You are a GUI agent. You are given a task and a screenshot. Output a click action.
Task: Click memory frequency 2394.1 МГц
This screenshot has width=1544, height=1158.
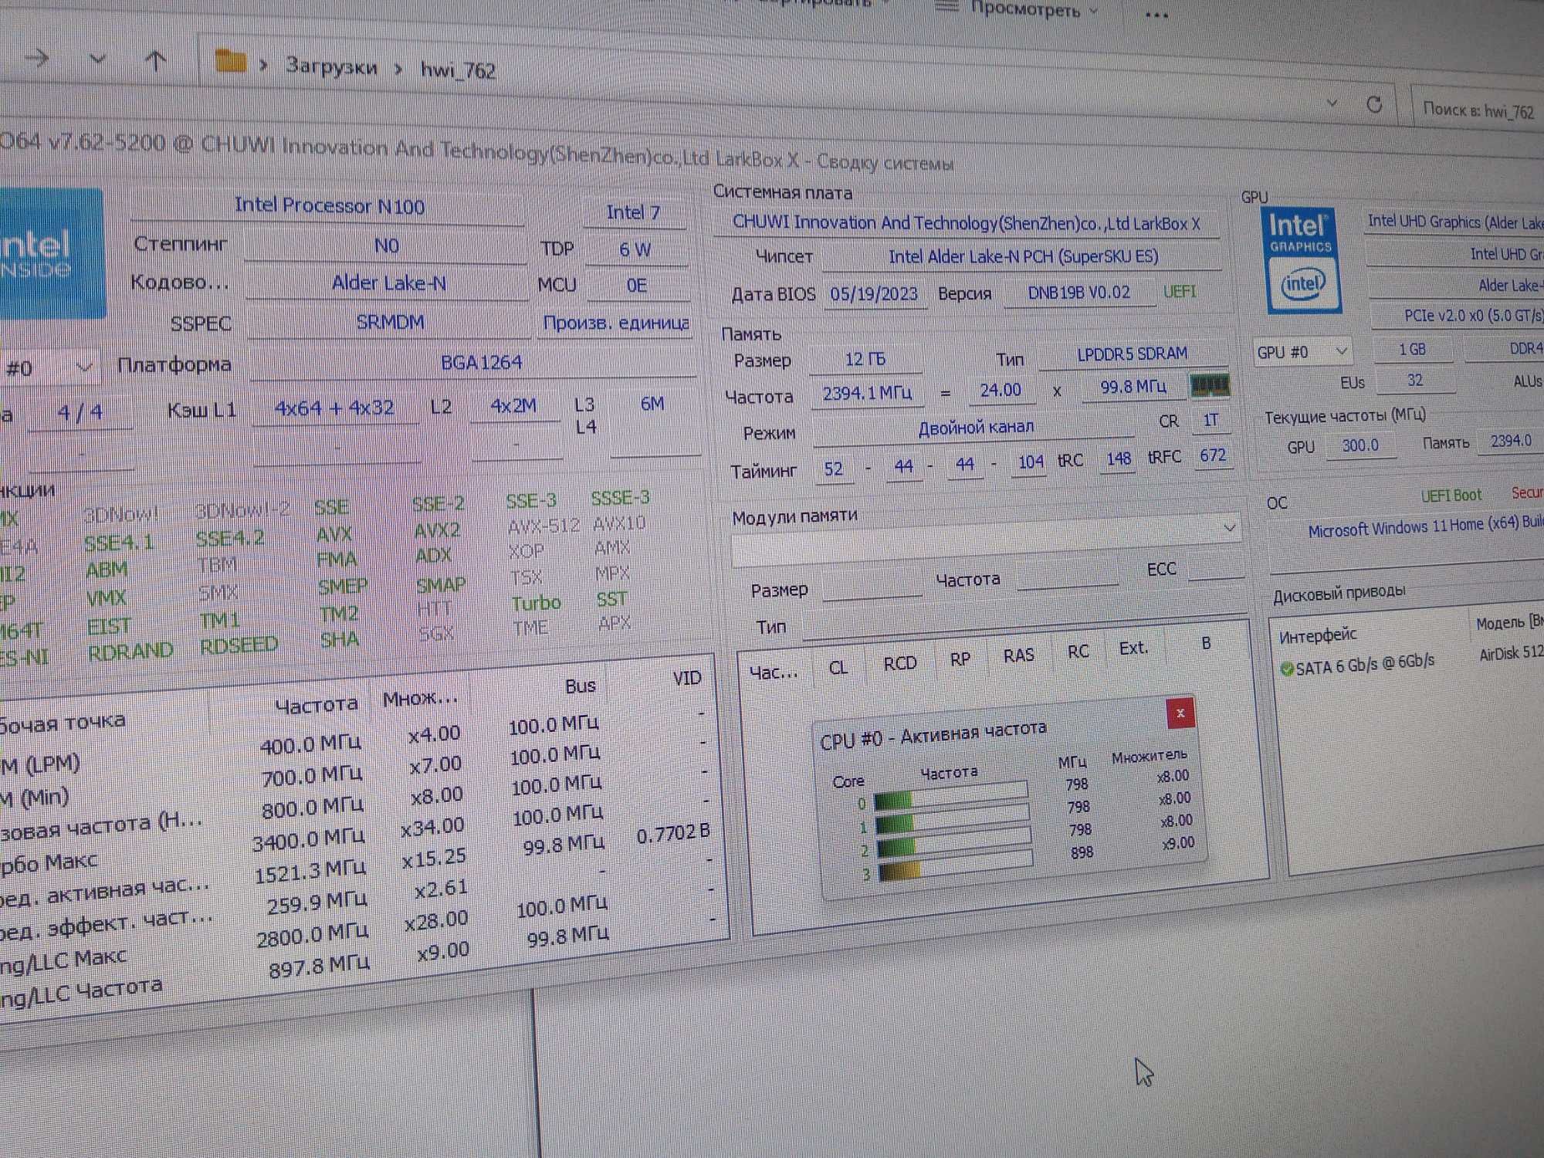pos(866,393)
